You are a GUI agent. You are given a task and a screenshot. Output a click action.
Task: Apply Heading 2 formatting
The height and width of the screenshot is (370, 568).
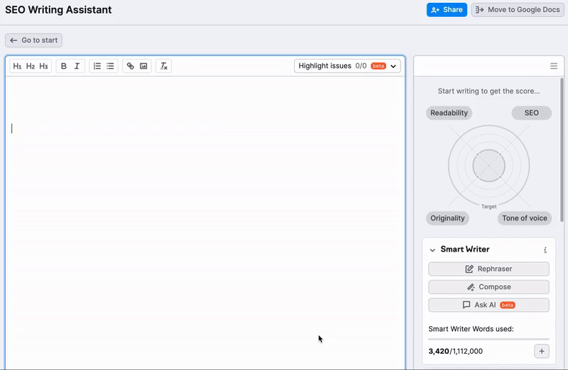click(31, 66)
